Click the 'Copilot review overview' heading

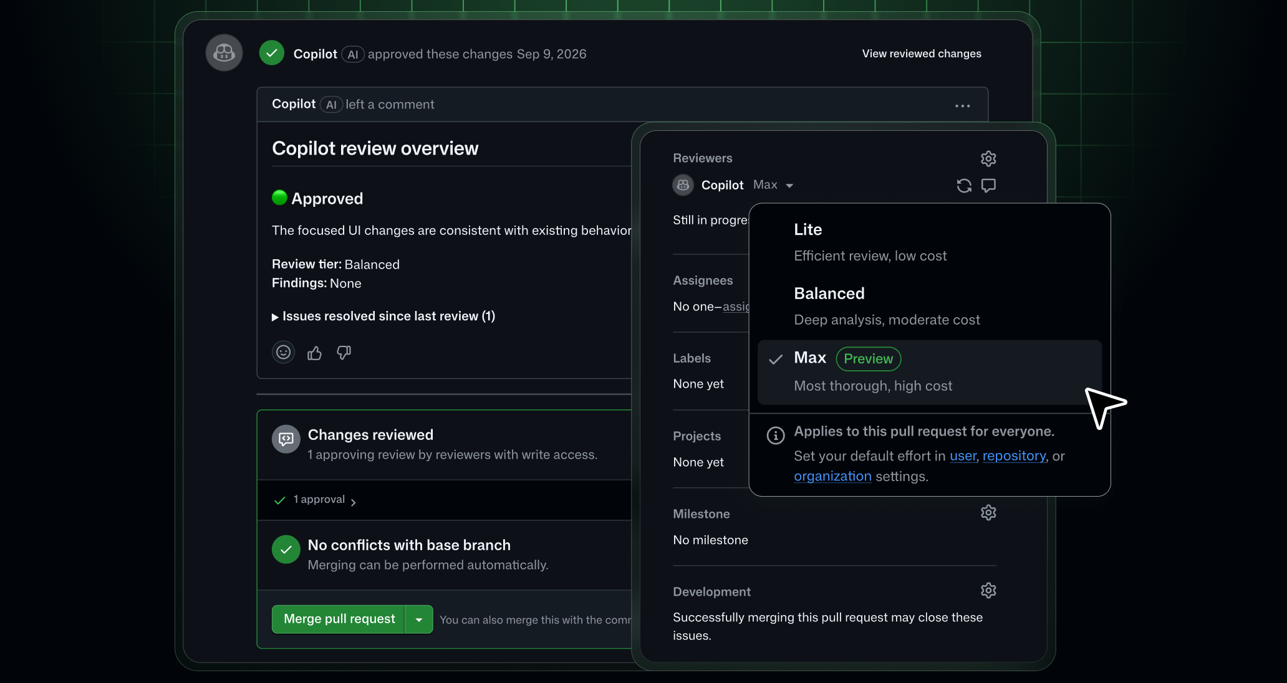375,148
